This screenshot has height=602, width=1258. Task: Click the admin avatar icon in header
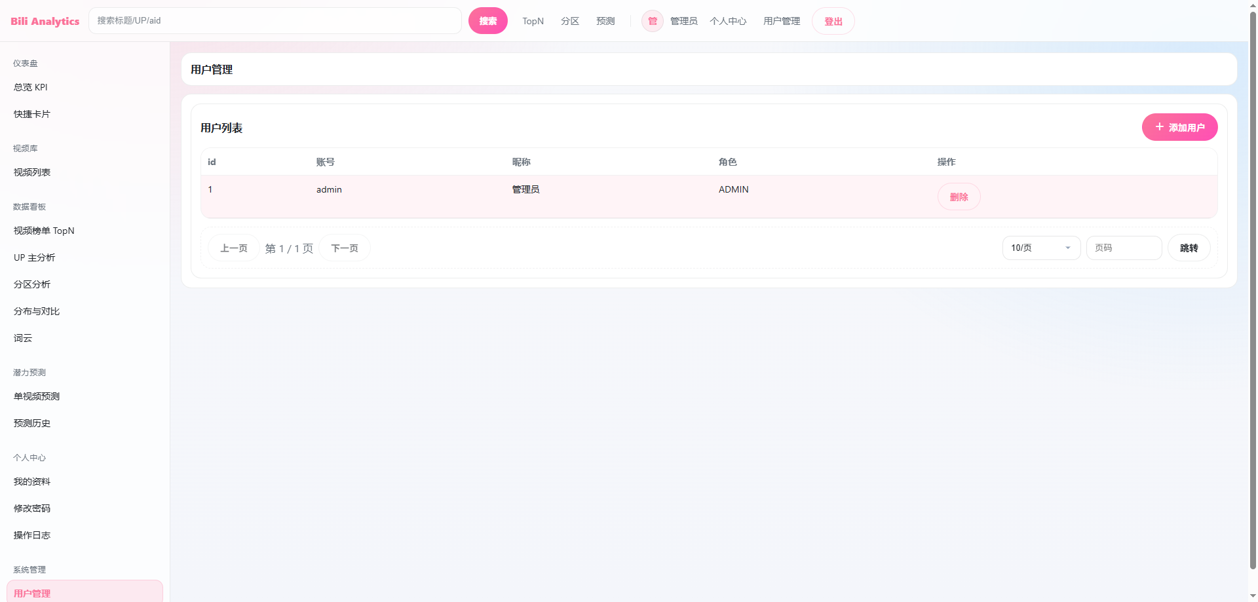tap(652, 21)
